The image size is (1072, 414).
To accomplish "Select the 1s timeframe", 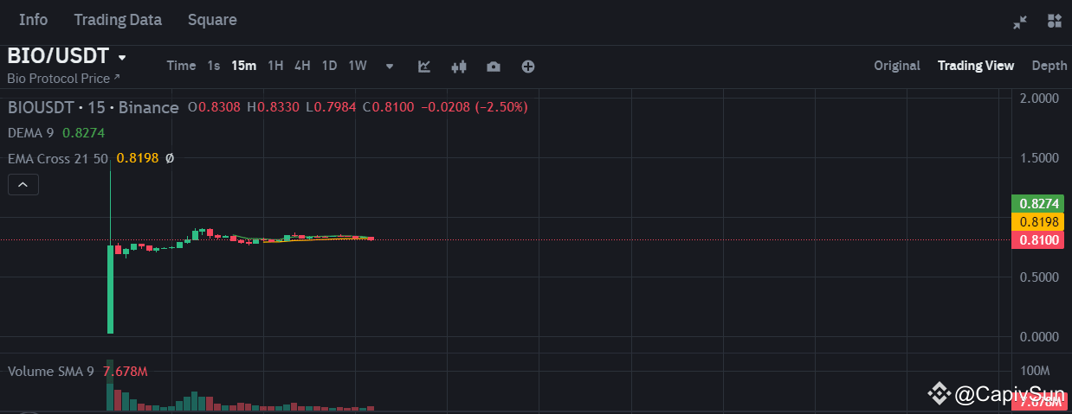I will 214,66.
